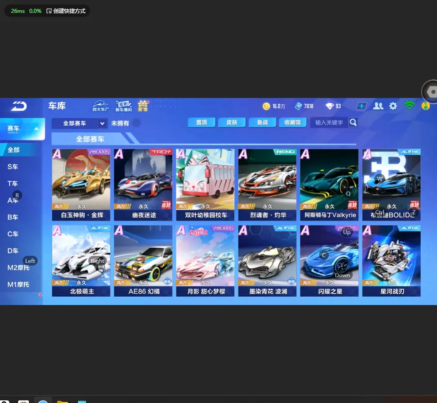Collapse the 赛车 sidebar section
The height and width of the screenshot is (403, 437).
point(36,129)
